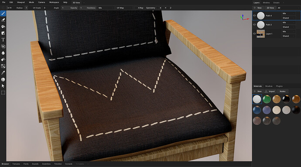Toggle visibility of Layer 1
The width and height of the screenshot is (301, 167).
[x=254, y=34]
